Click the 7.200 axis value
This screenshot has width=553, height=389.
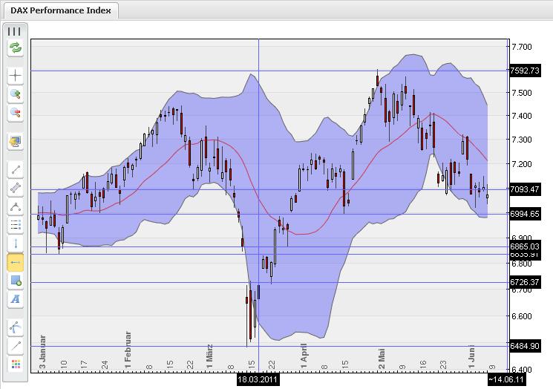(x=522, y=164)
